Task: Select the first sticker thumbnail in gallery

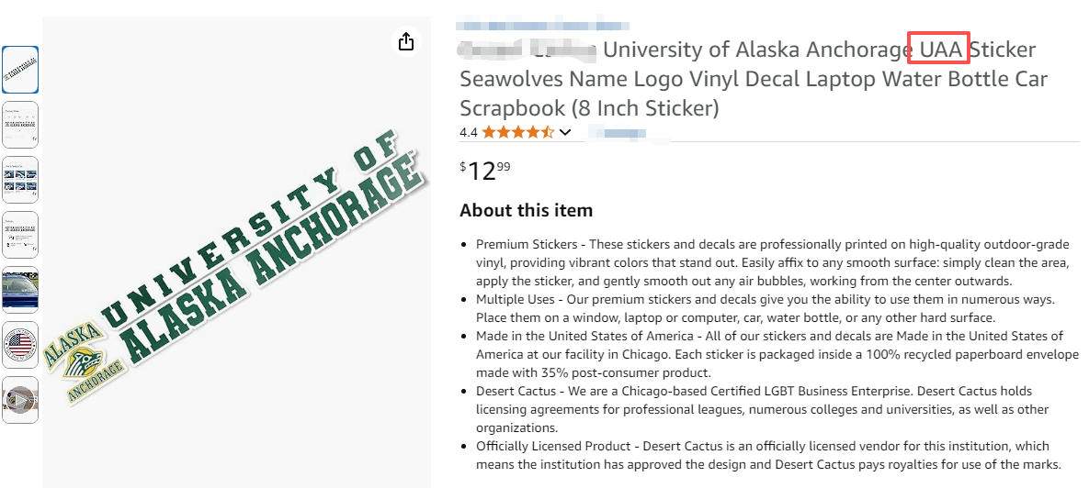Action: tap(20, 70)
